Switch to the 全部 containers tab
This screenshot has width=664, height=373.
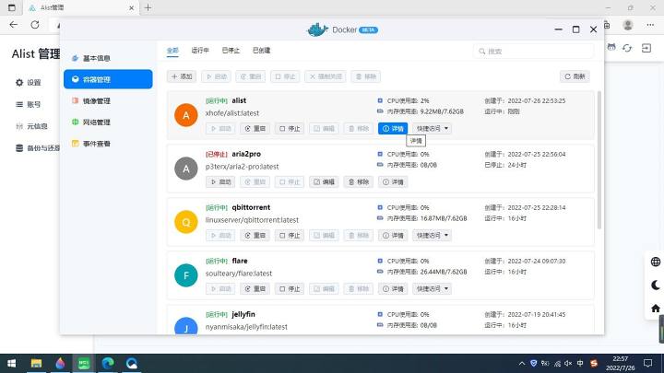pos(172,51)
